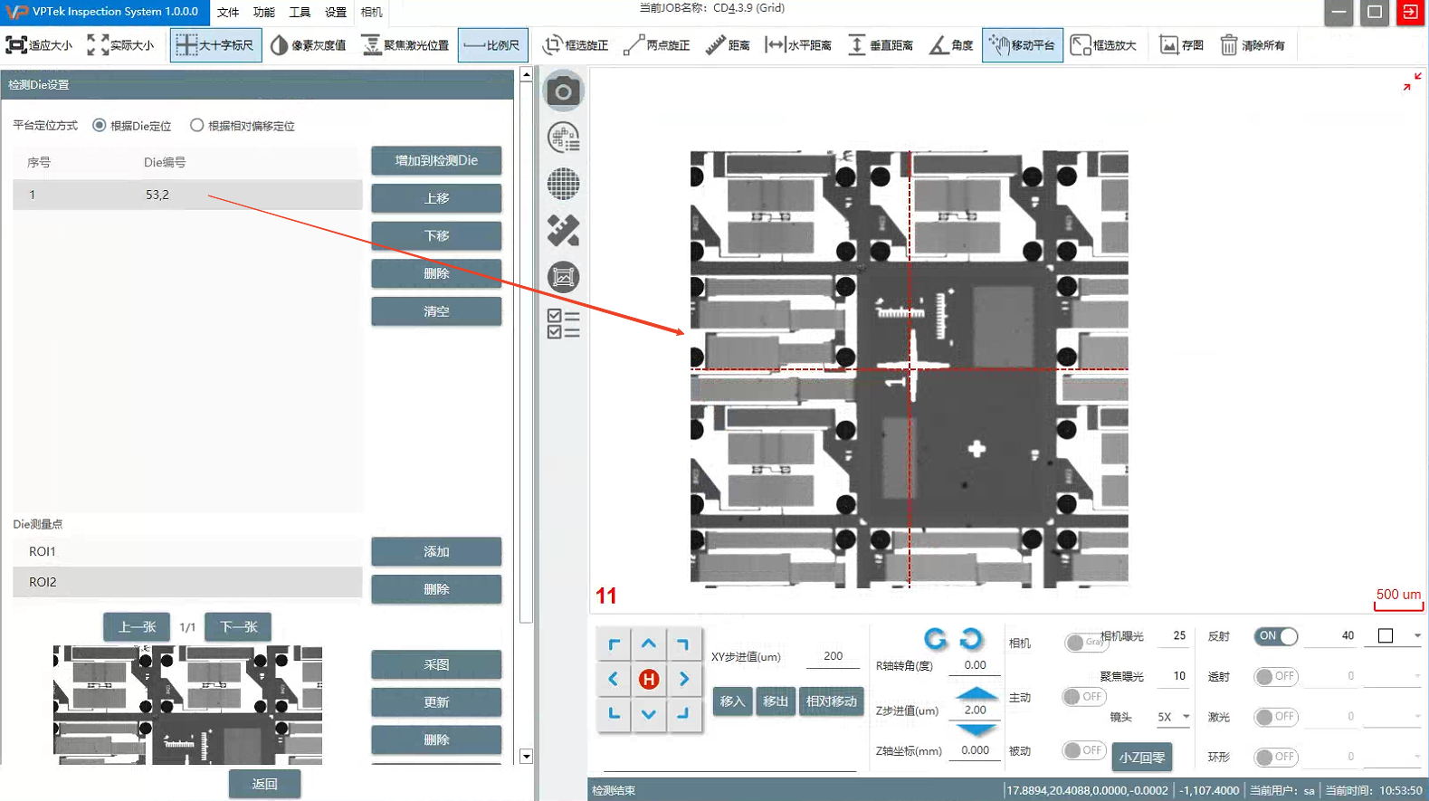Click the camera capture icon in sidebar
Screen dimensions: 1429x801
(563, 91)
